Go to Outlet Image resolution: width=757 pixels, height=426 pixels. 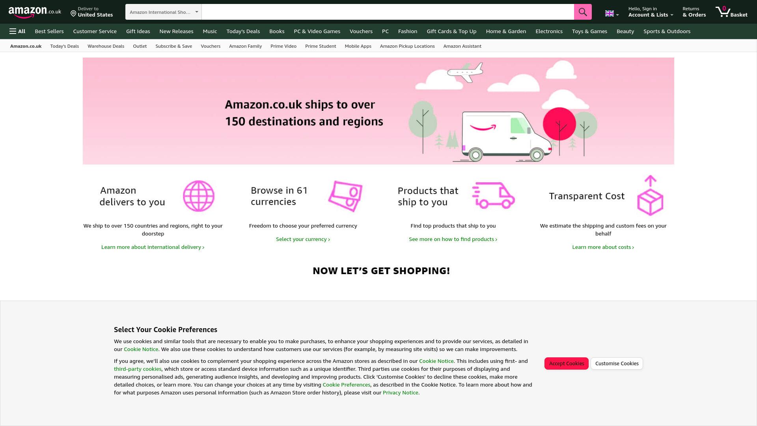click(x=140, y=46)
